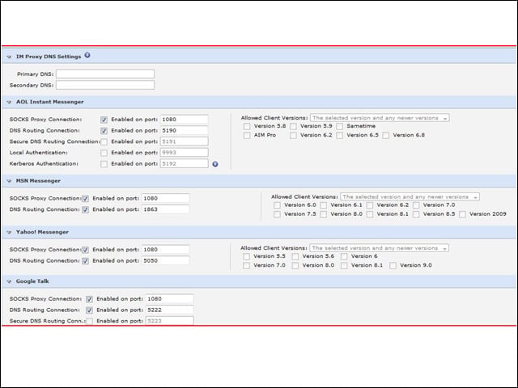Click Google Talk SOCKS port field 1080
Image resolution: width=518 pixels, height=388 pixels.
(x=169, y=298)
